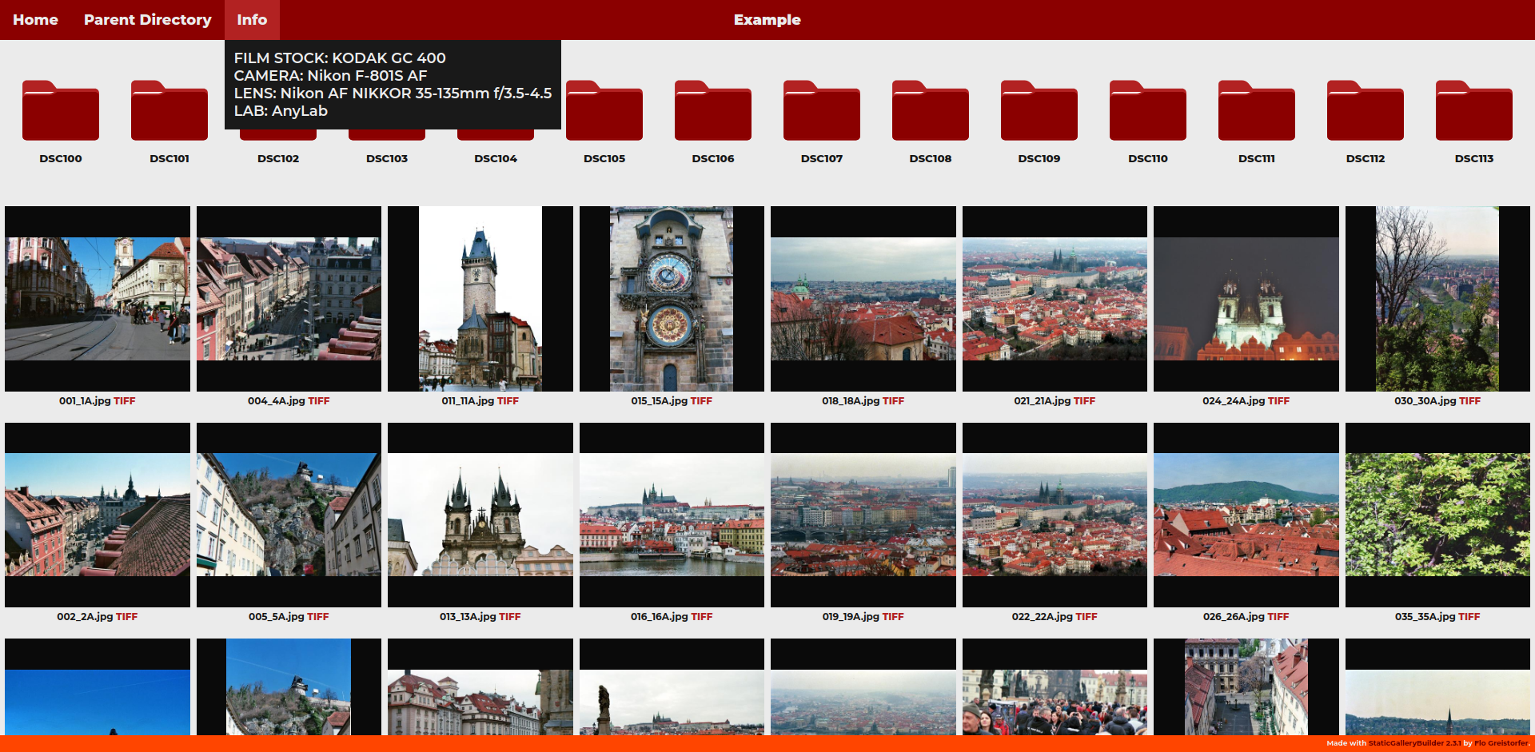Open the 035_35A.jpg green leaves thumbnail

tap(1437, 515)
